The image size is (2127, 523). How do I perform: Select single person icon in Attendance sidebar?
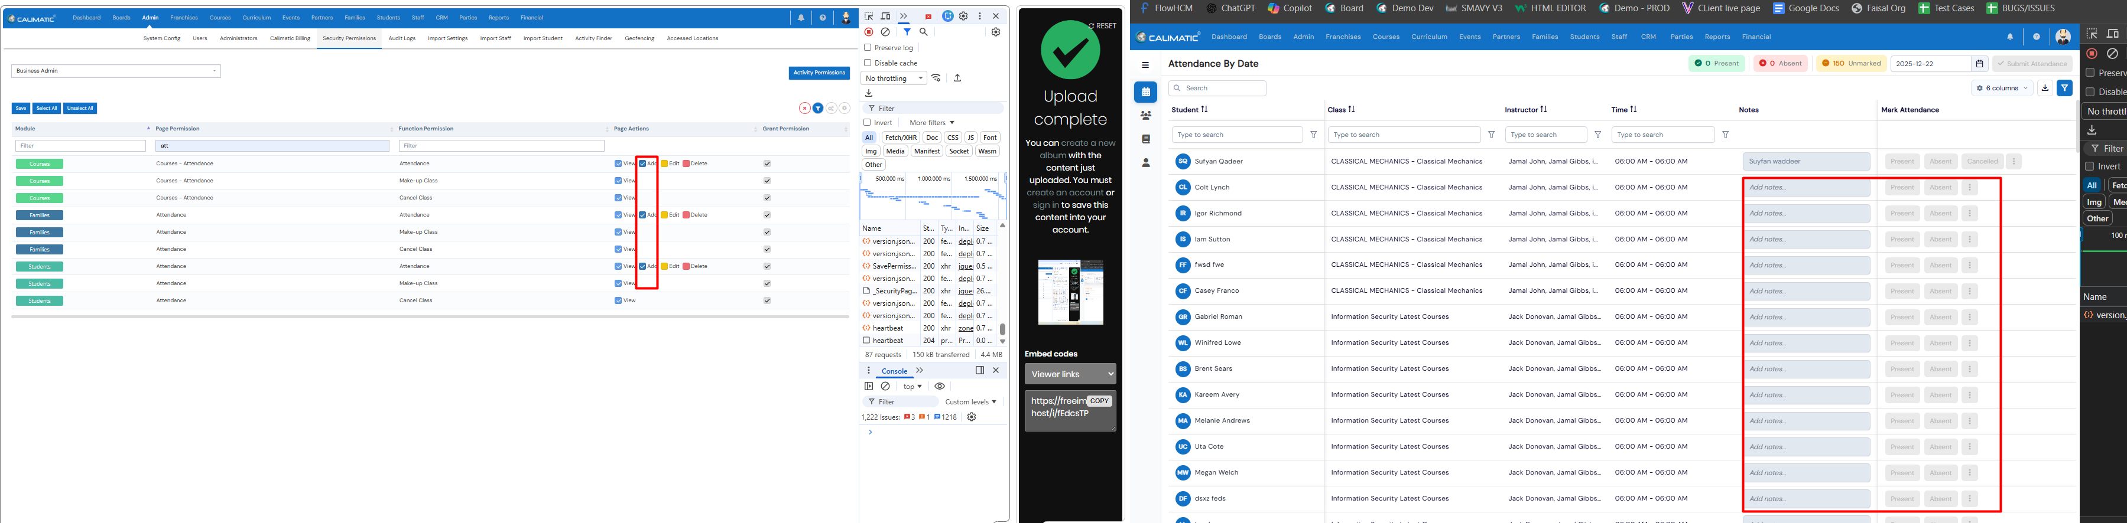coord(1145,162)
